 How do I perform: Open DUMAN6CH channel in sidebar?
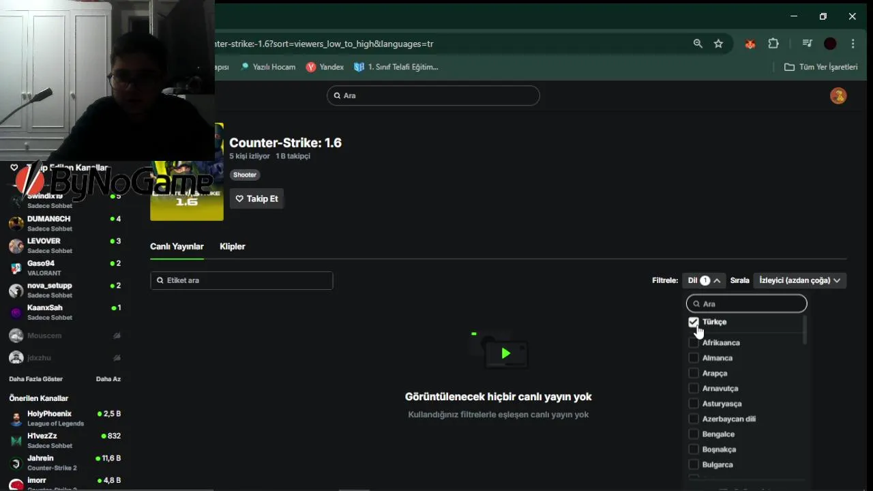pyautogui.click(x=65, y=223)
